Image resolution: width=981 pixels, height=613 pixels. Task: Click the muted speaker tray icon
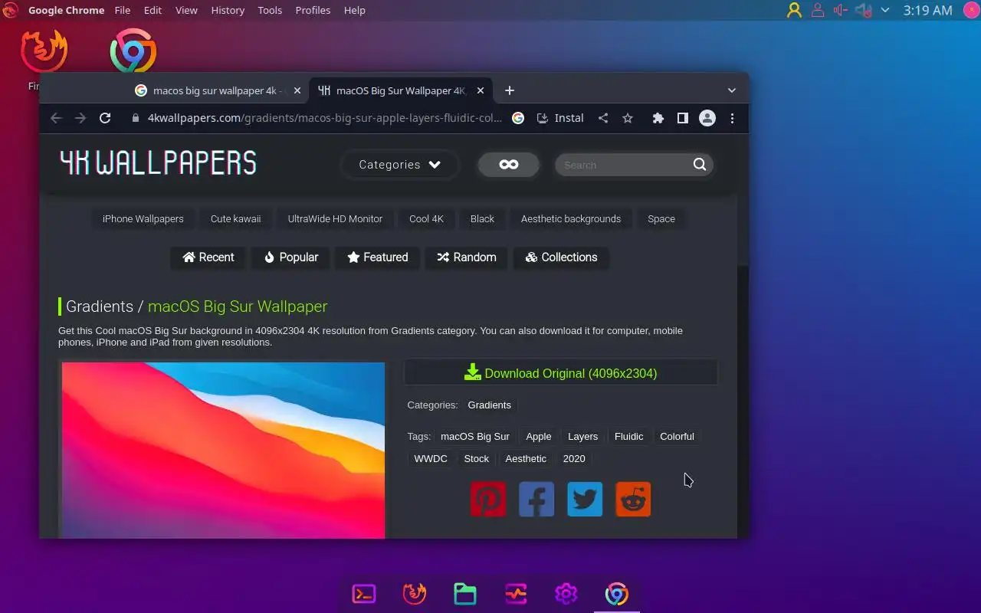tap(864, 10)
